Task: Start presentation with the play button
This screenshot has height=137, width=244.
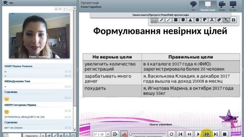Action: tap(198, 134)
